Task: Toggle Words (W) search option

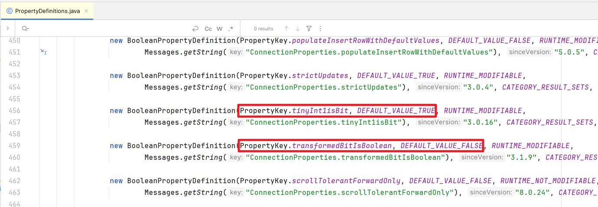Action: [220, 29]
